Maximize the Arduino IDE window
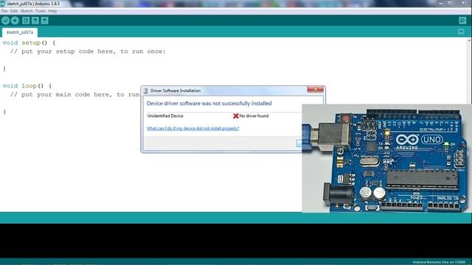This screenshot has width=472, height=265. pyautogui.click(x=450, y=3)
